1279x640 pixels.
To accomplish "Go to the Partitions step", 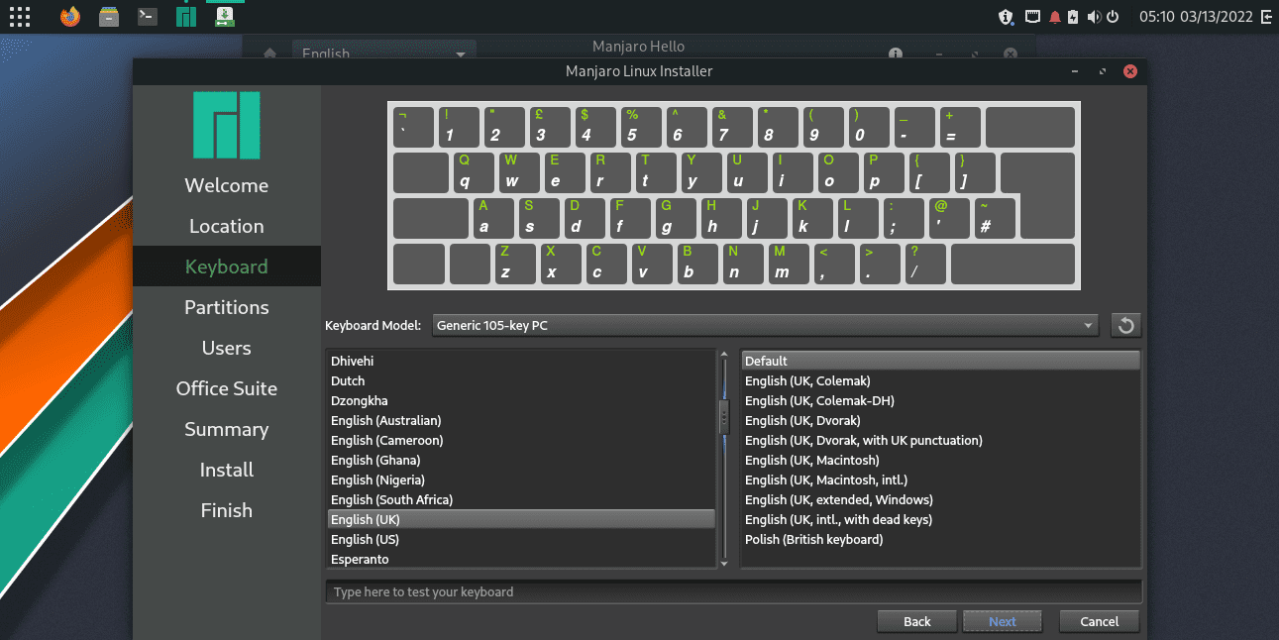I will pos(226,307).
